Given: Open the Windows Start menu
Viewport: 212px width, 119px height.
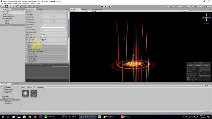Looking at the screenshot, I should coord(3,117).
